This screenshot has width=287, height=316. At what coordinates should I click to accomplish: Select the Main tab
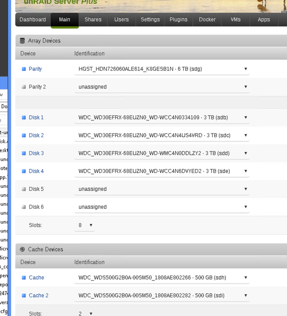click(x=65, y=20)
